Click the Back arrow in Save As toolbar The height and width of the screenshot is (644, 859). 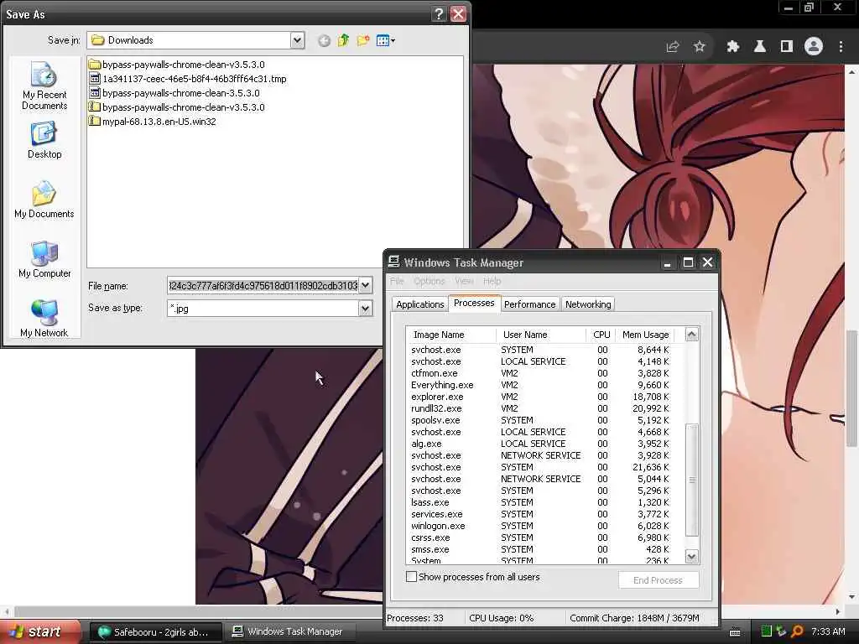[x=324, y=40]
